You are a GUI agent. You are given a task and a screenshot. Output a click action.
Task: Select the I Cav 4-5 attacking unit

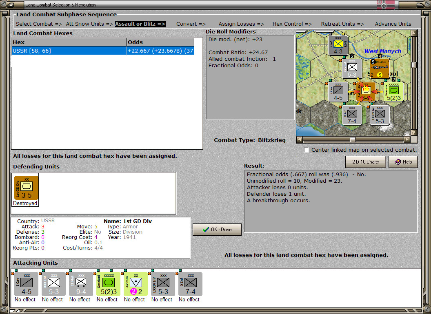26,284
